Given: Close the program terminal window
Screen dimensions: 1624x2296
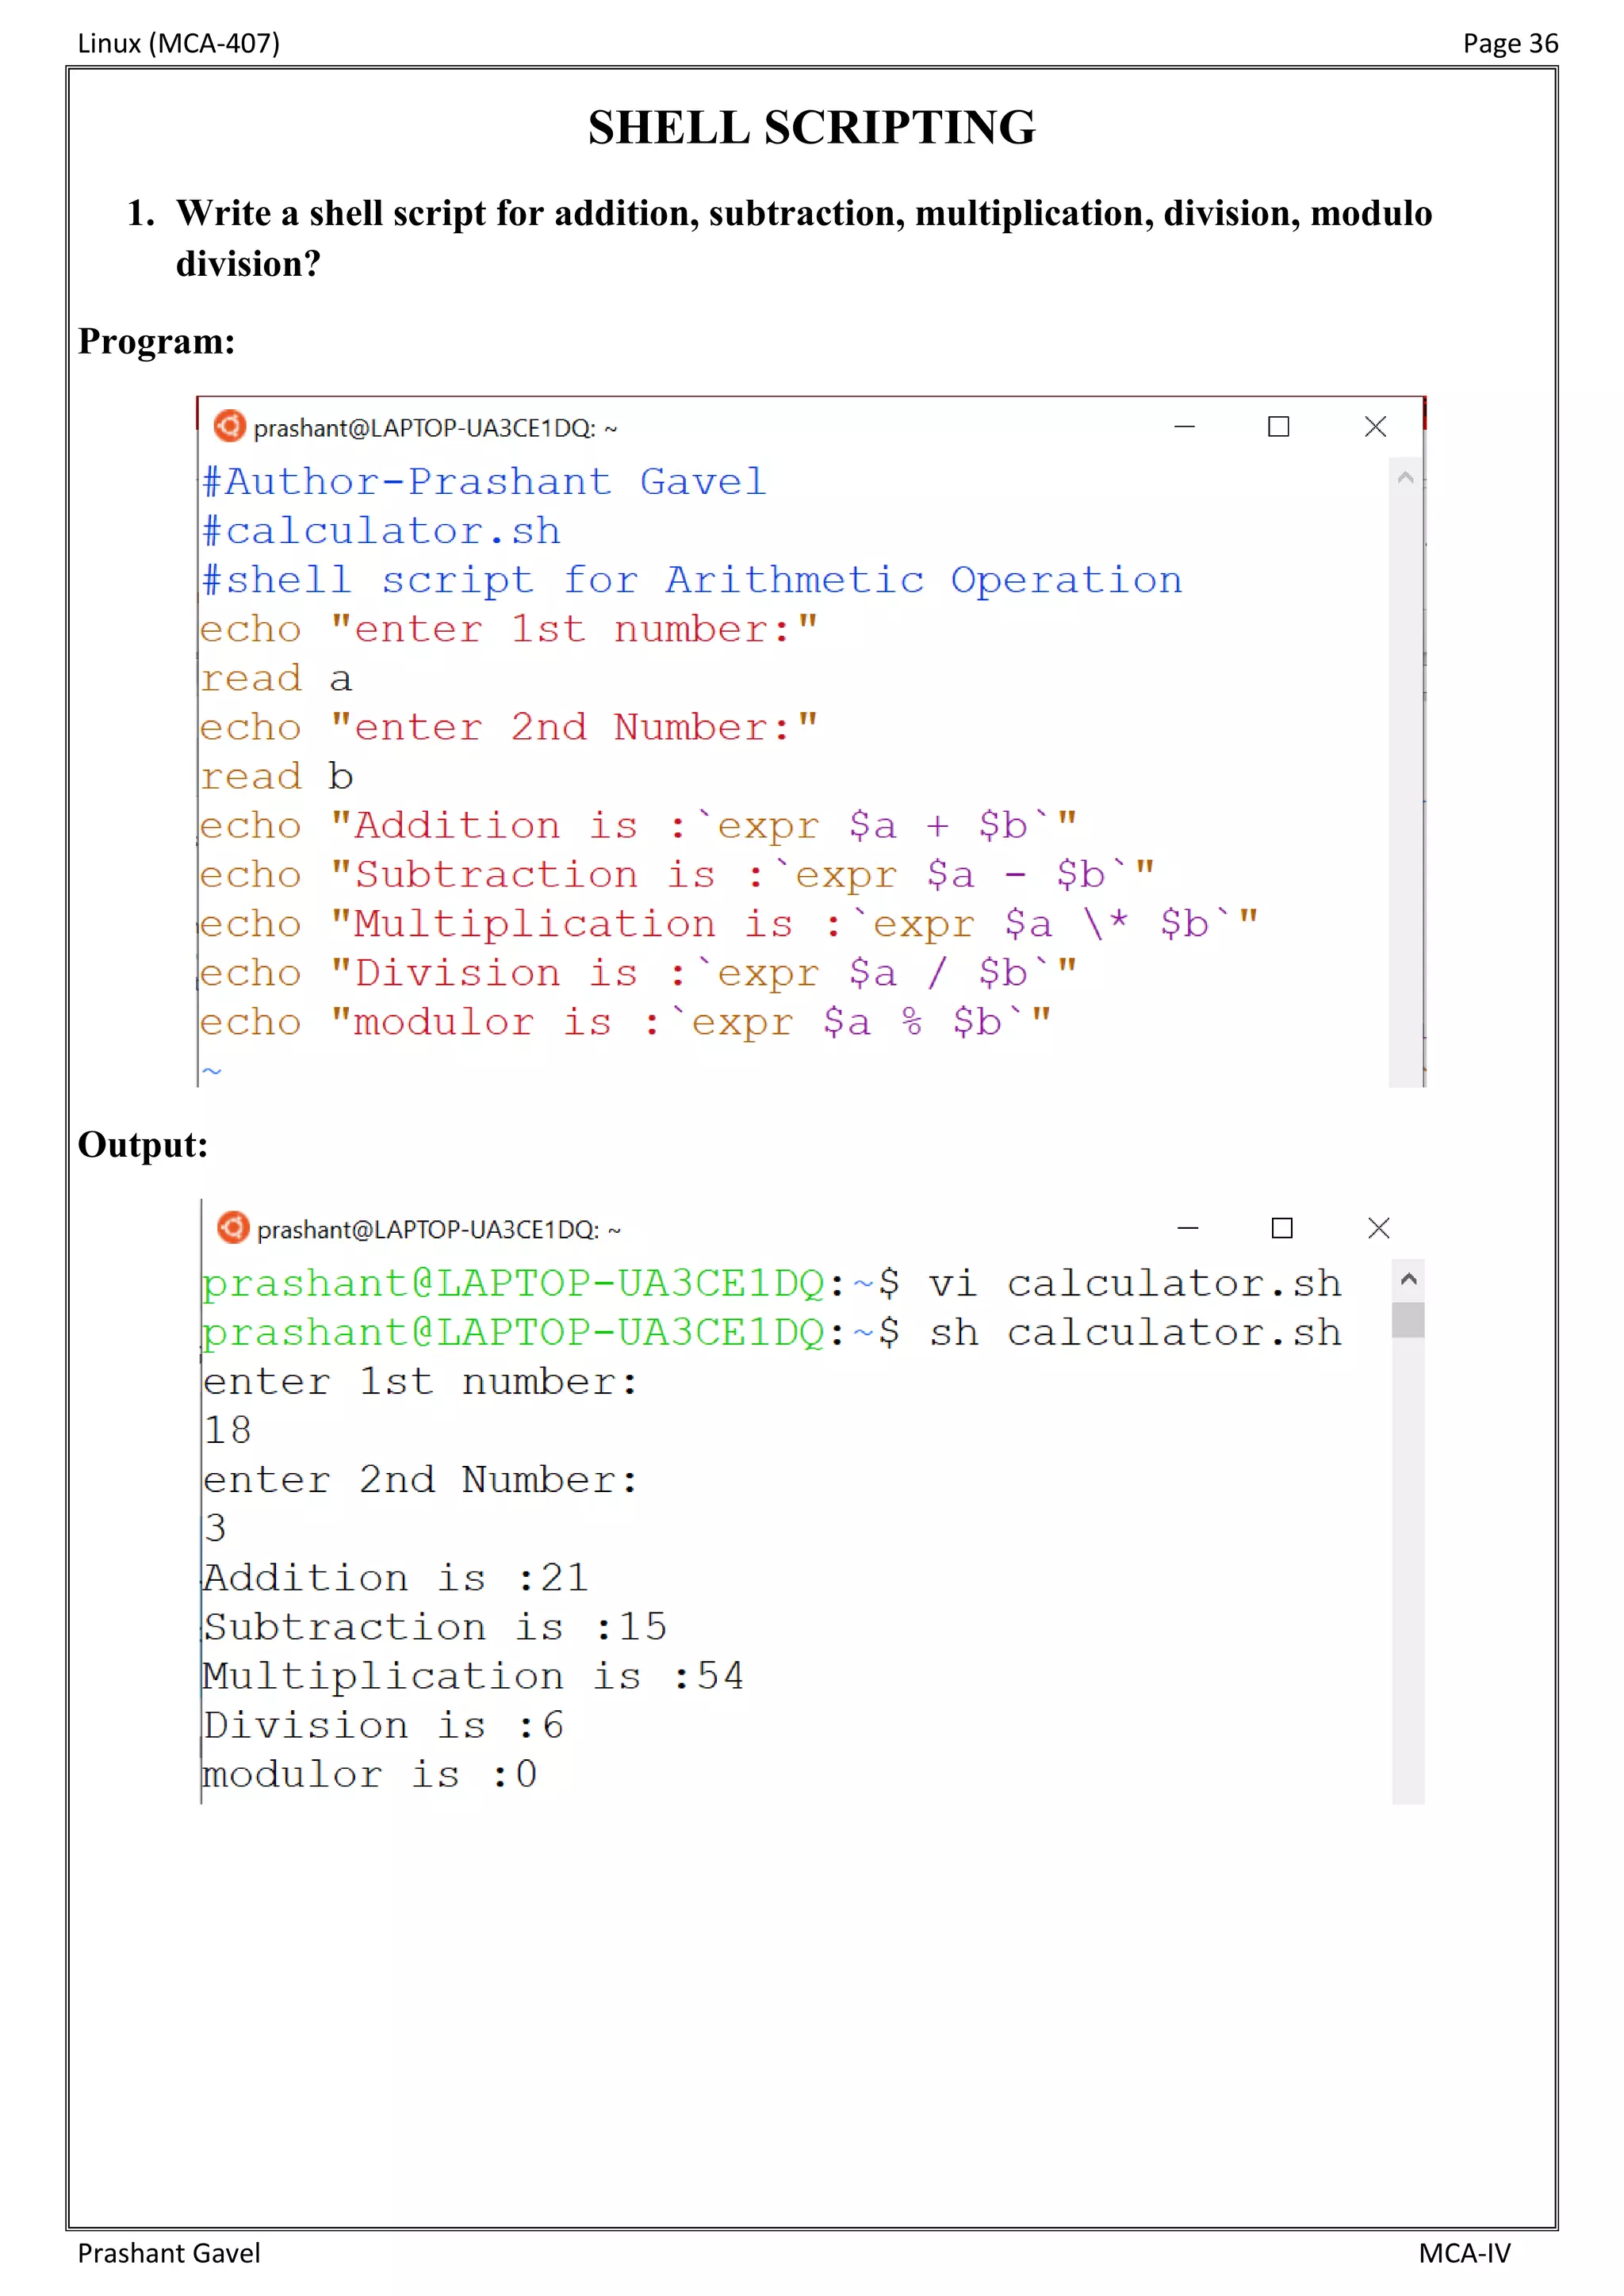Looking at the screenshot, I should (x=1375, y=427).
